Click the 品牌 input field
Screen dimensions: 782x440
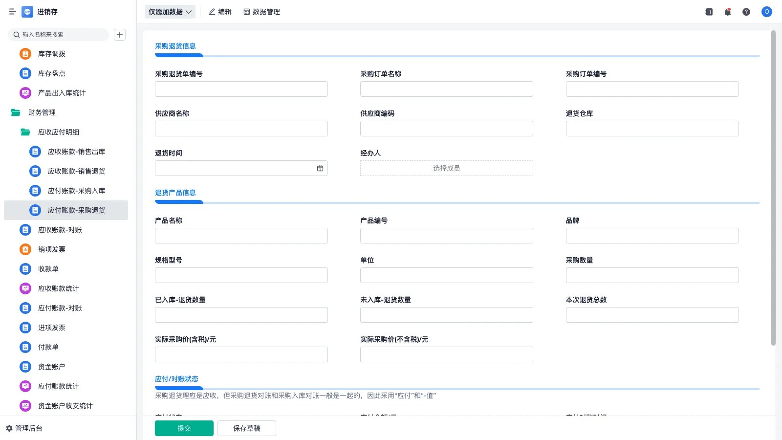point(652,236)
